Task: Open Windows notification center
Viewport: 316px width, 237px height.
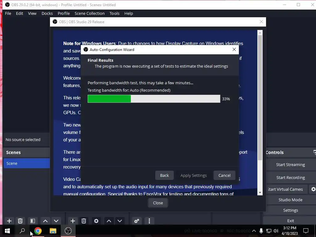Action: 306,231
